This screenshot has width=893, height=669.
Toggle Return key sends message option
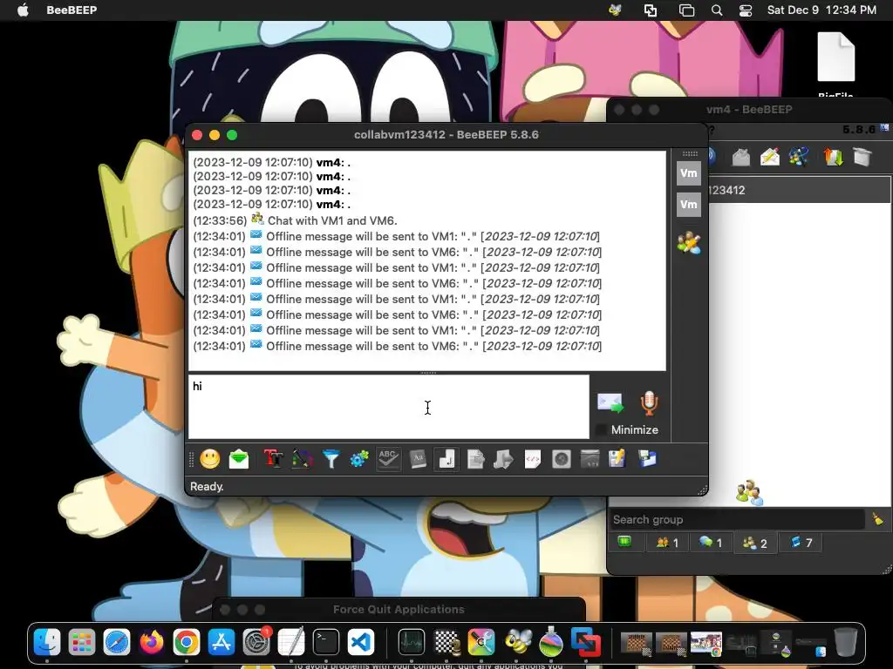click(446, 459)
